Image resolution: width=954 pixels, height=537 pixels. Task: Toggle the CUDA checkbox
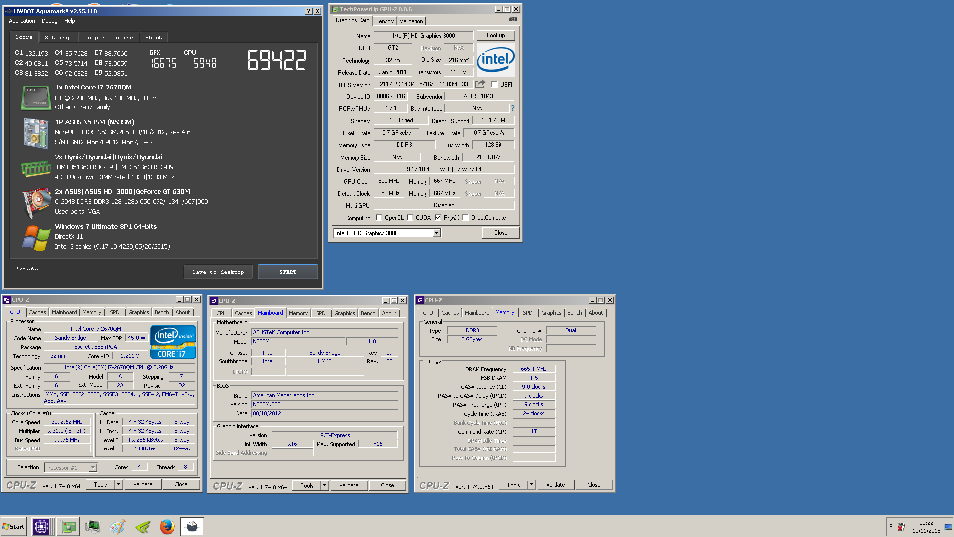410,218
